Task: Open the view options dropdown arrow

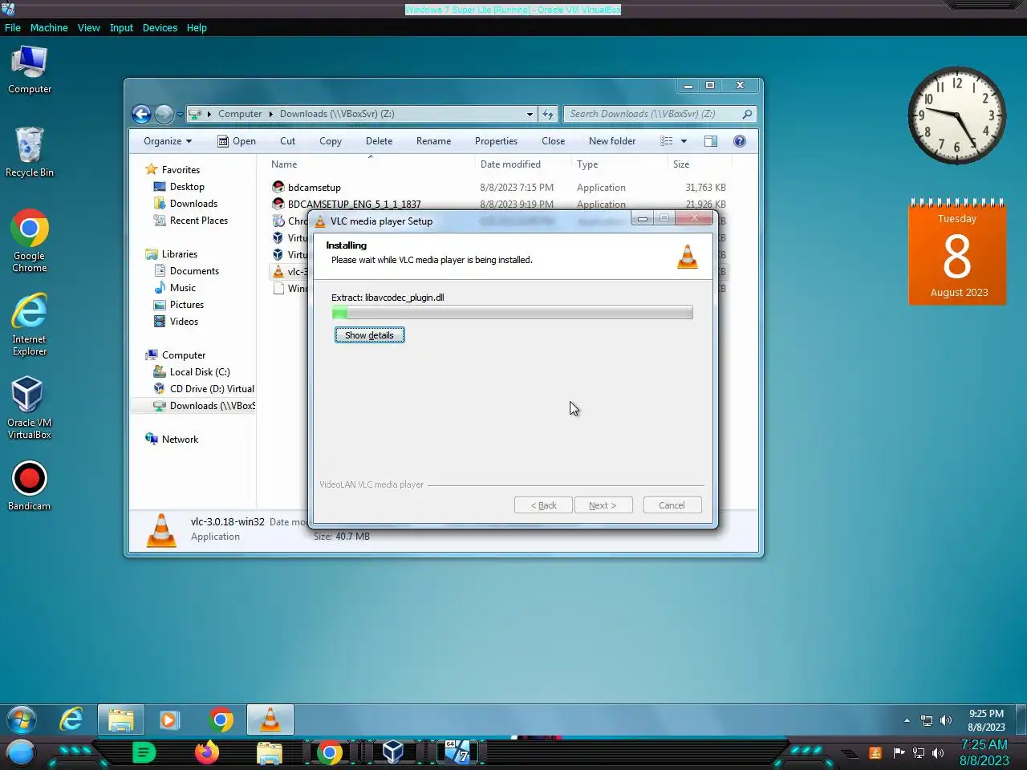Action: 684,141
